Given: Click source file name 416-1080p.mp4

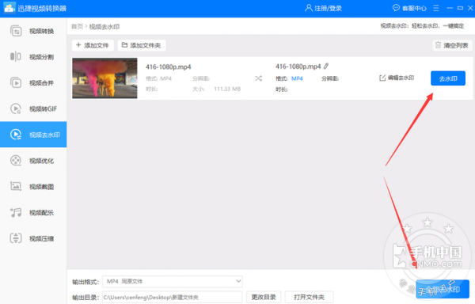Looking at the screenshot, I should 168,67.
